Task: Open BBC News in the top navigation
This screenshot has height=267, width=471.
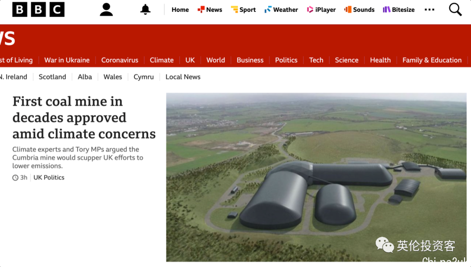Action: (210, 10)
